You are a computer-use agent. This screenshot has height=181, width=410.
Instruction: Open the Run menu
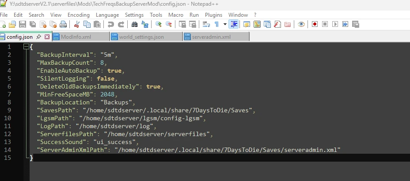pyautogui.click(x=194, y=15)
